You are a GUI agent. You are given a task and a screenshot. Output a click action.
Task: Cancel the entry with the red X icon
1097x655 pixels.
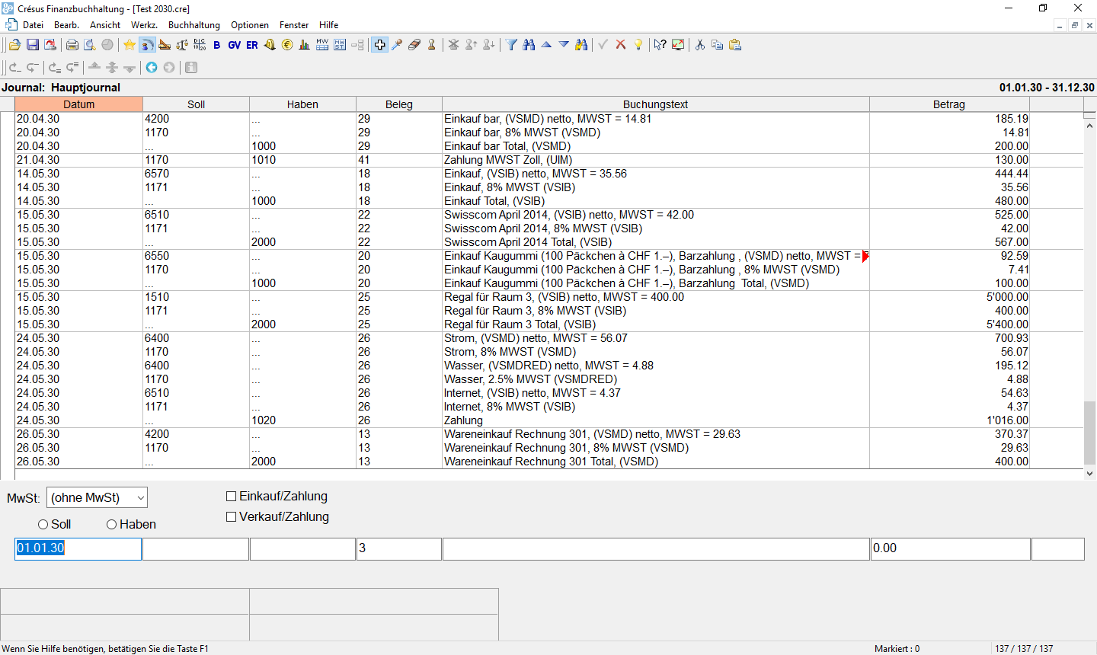[621, 45]
